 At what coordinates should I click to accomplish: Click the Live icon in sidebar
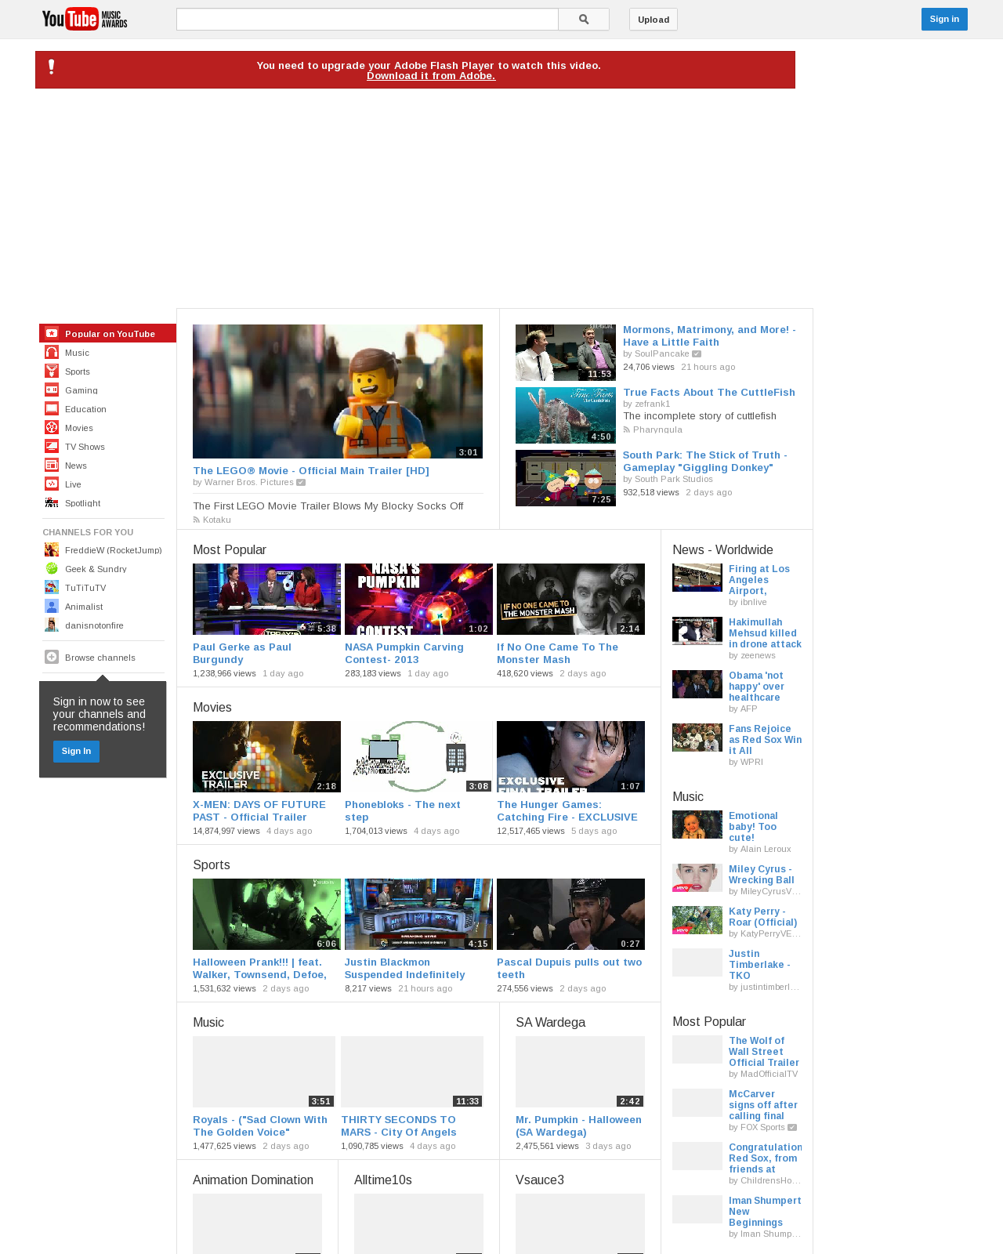(52, 484)
